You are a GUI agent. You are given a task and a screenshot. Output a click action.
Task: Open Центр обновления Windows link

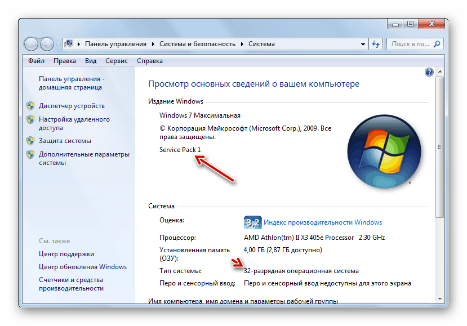pyautogui.click(x=83, y=267)
